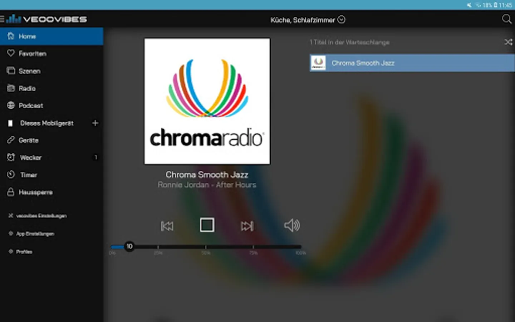Open App Einstellungen
Image resolution: width=515 pixels, height=322 pixels.
tap(31, 234)
